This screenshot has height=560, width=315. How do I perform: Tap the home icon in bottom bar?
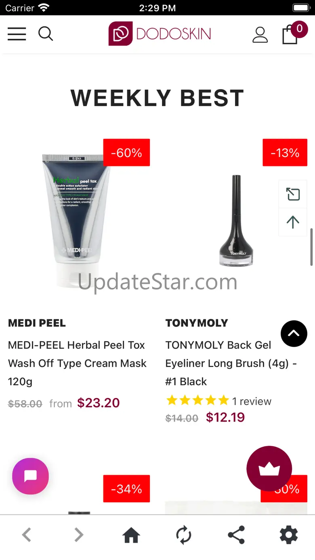(x=131, y=535)
